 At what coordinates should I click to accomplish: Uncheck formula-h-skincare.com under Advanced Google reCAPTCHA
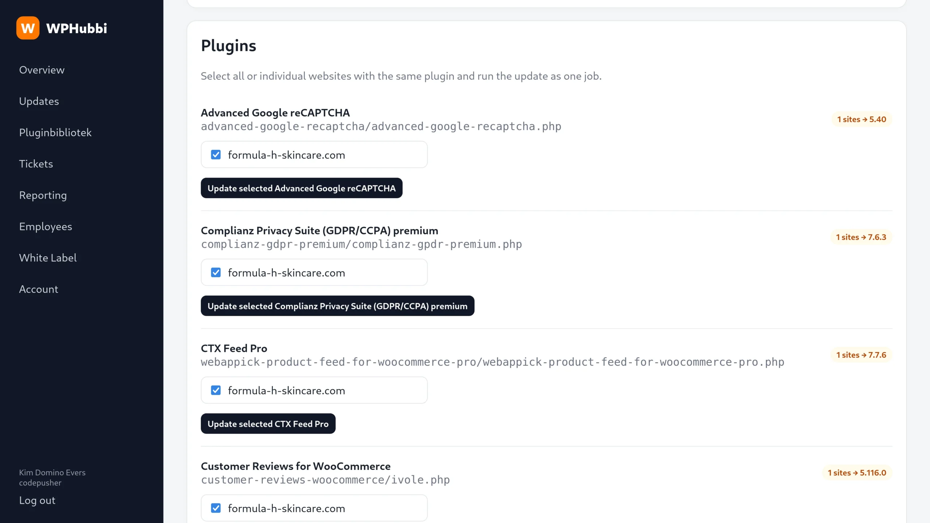click(216, 155)
